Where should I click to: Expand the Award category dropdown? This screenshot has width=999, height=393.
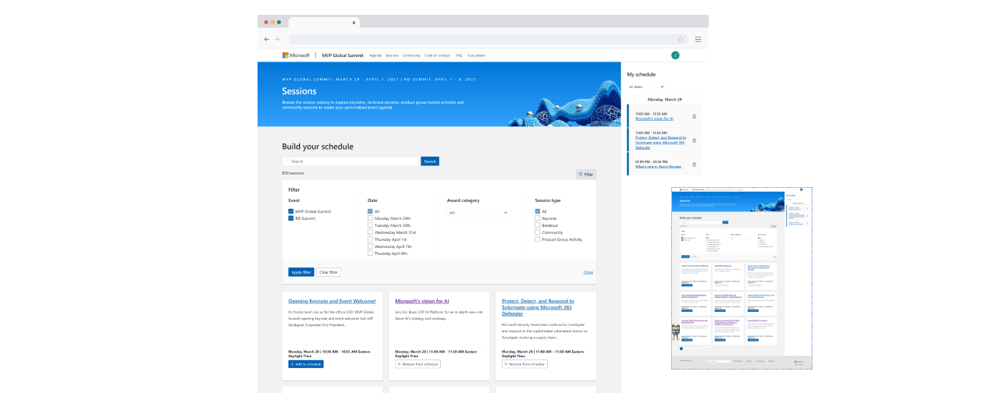click(x=478, y=212)
